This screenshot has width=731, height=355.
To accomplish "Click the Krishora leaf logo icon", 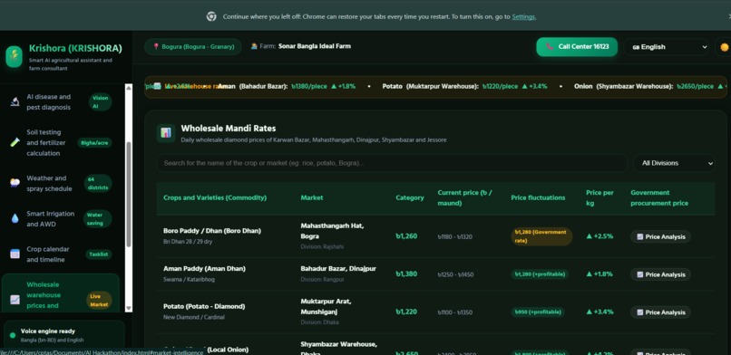I will coord(14,56).
